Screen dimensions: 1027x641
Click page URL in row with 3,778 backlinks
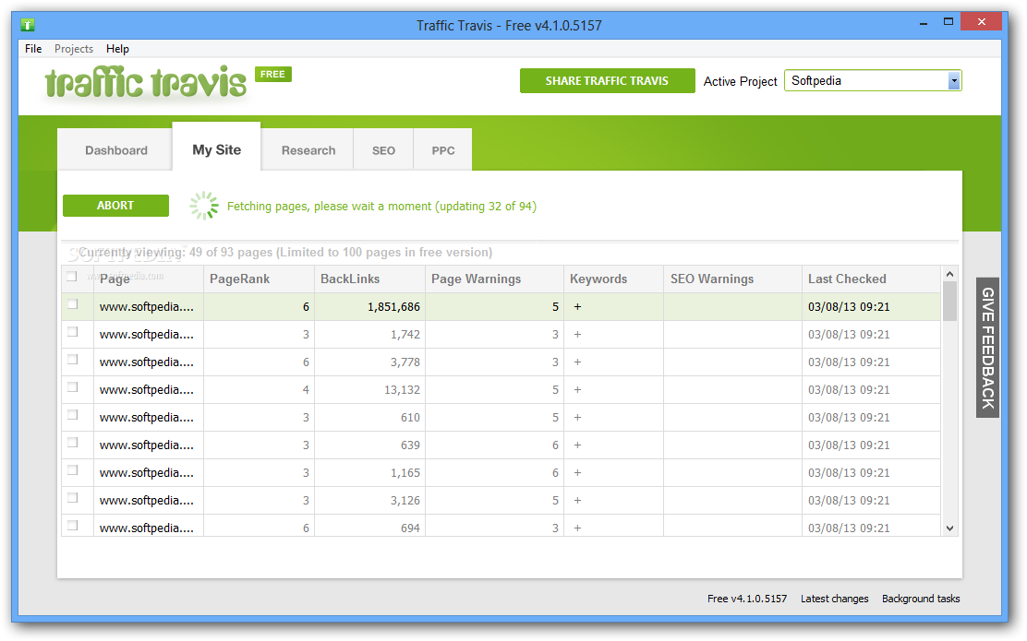[x=147, y=362]
